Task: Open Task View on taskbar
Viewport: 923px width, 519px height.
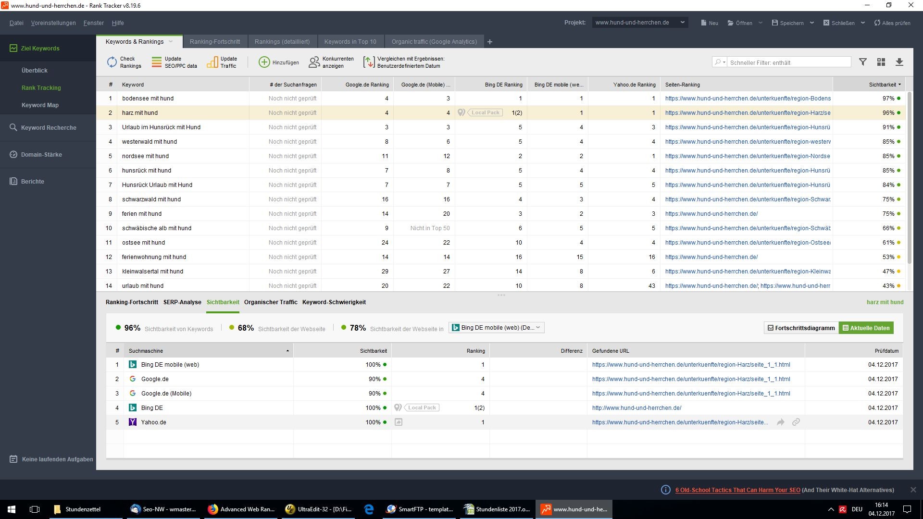Action: (x=35, y=509)
